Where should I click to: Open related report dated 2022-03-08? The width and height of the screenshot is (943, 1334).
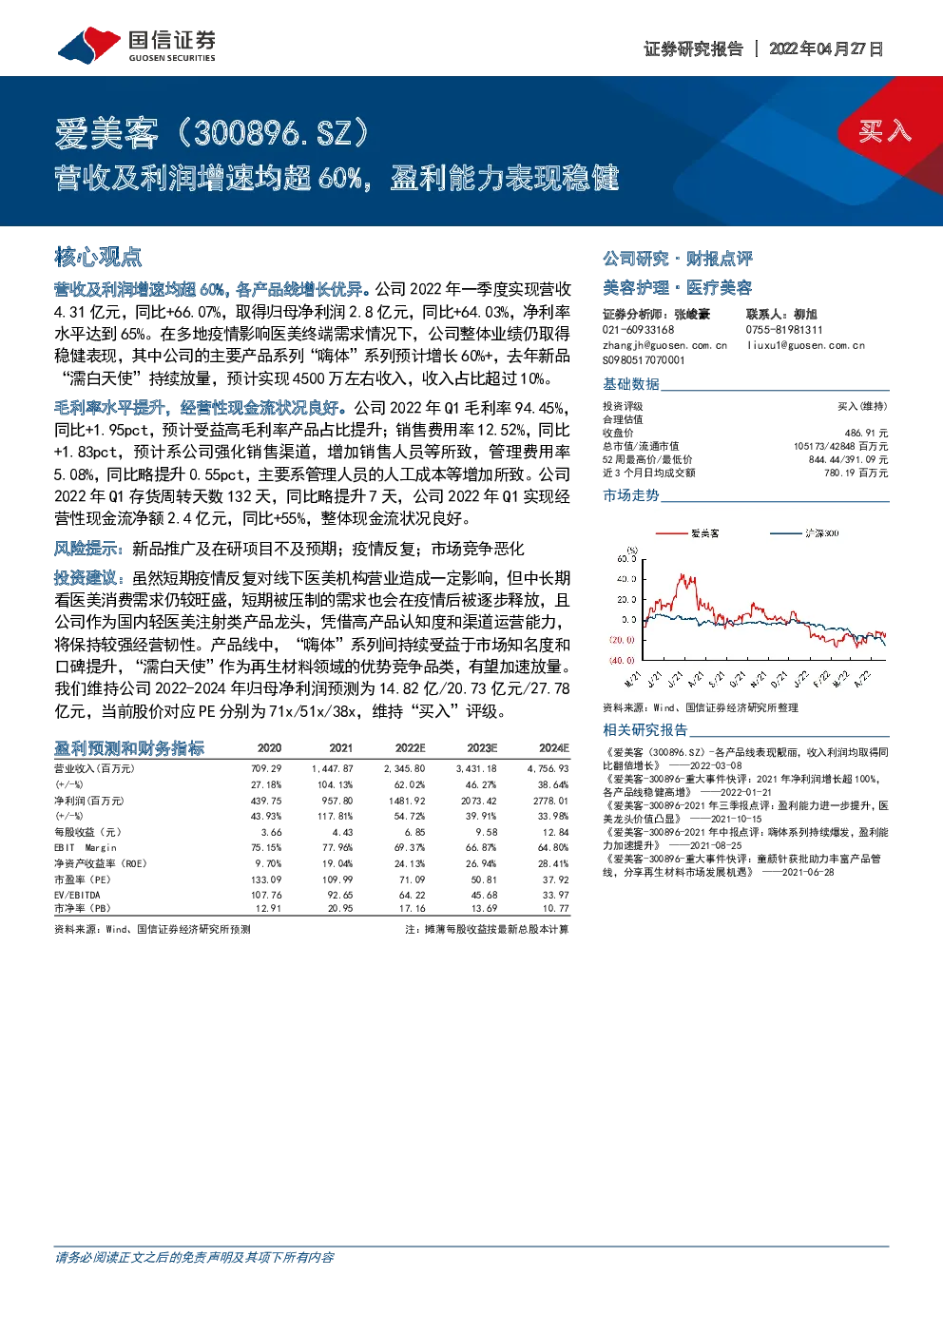coord(745,759)
